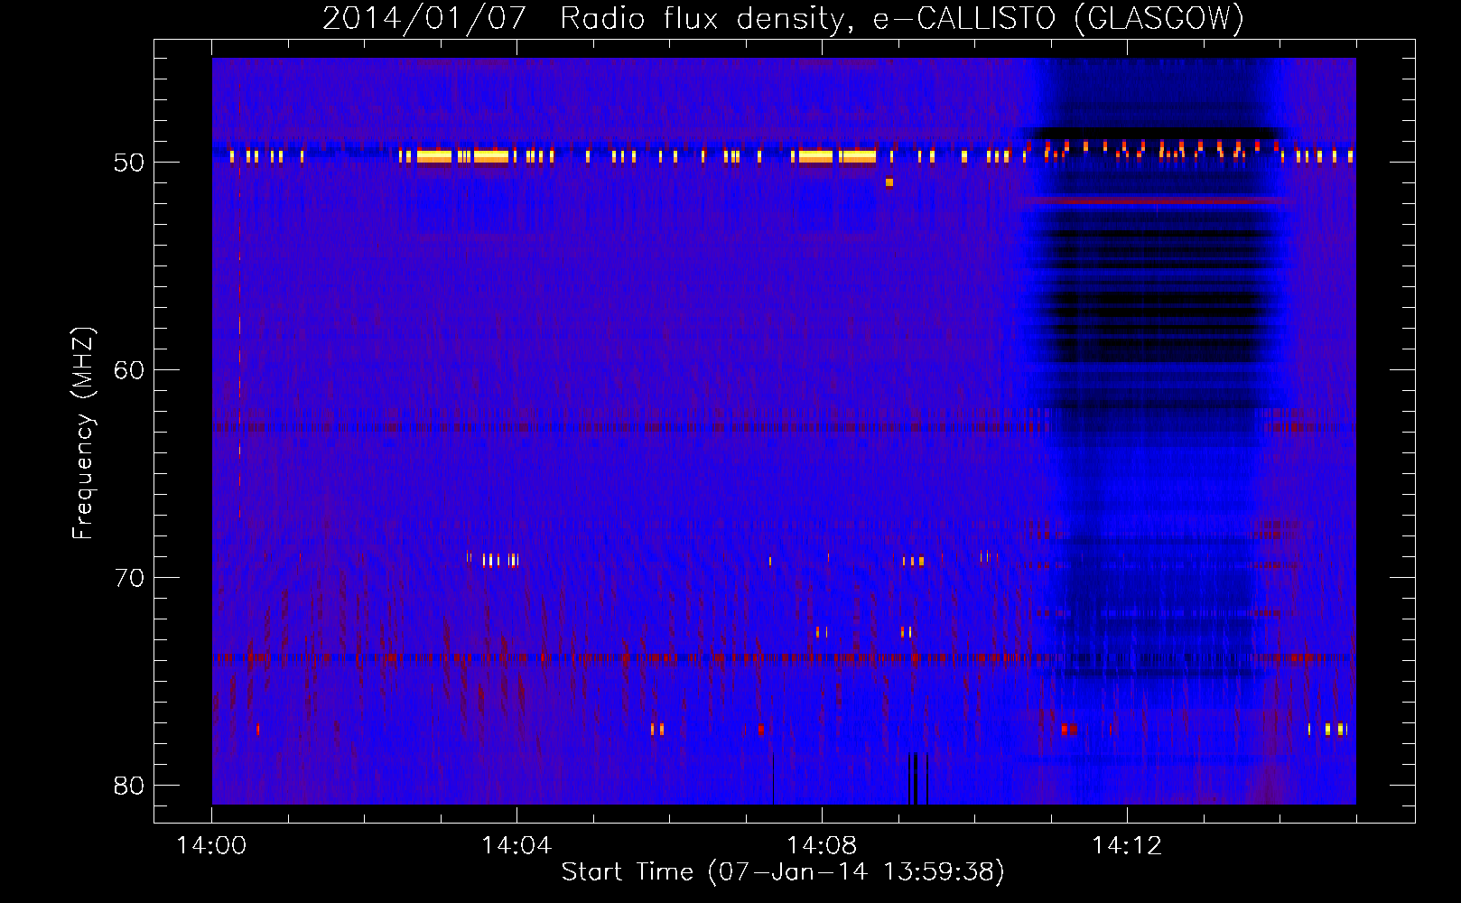The height and width of the screenshot is (903, 1461).
Task: Click the plot title 'Radio flux density, e-CALLISTO (GLASGOW)'
Action: 902,18
